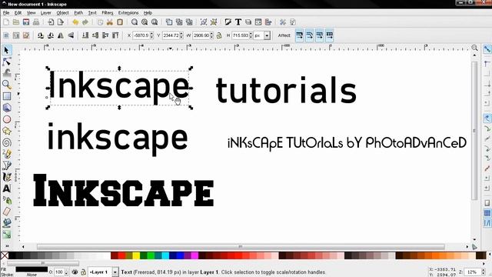
Task: Select the Eraser tool
Action: (7, 212)
